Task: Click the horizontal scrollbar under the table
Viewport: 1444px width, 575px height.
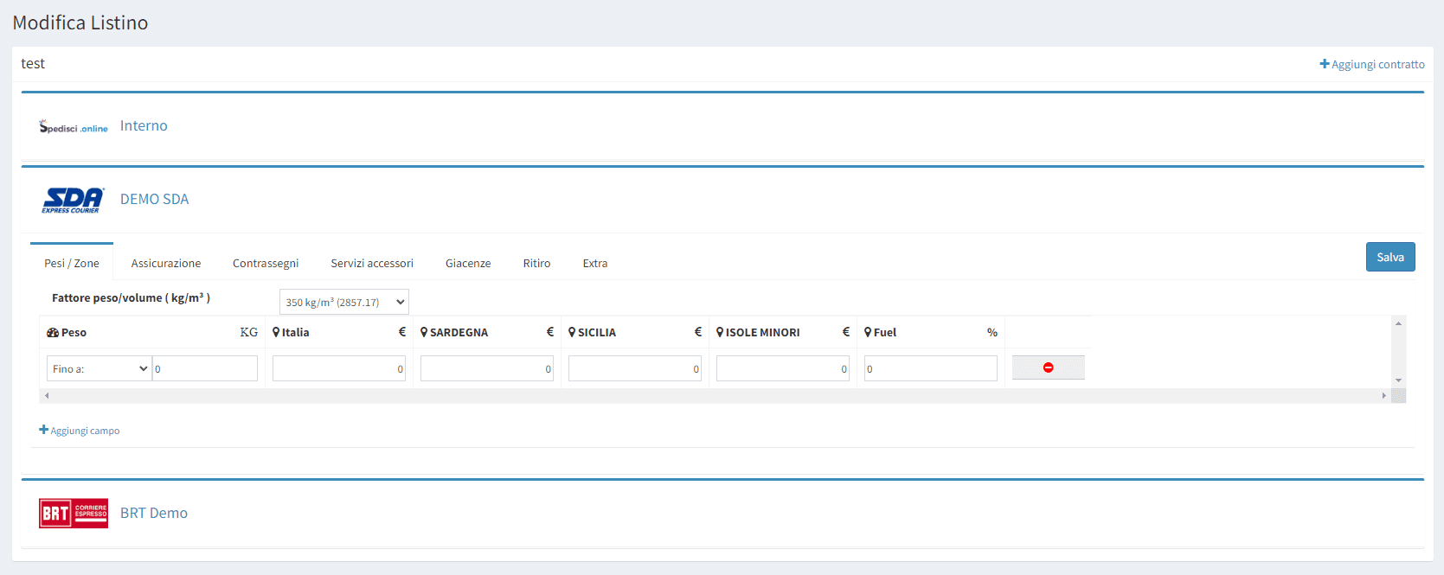Action: click(x=714, y=396)
